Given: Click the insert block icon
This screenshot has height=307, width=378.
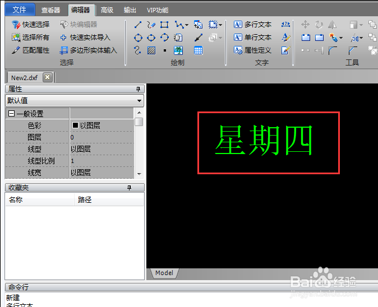Looking at the screenshot, I should pyautogui.click(x=198, y=25).
